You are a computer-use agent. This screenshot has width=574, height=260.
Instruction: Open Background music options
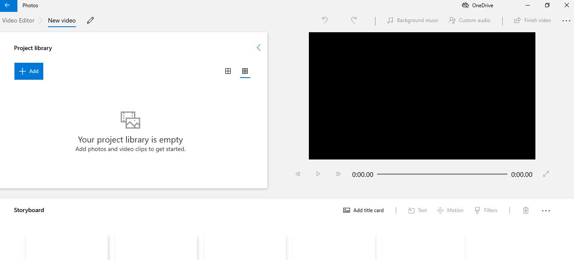(x=412, y=20)
